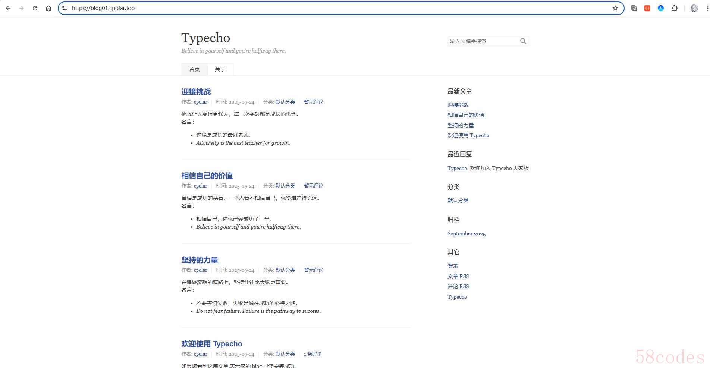710x368 pixels.
Task: Click the 1 条评论 comments link
Action: click(312, 354)
